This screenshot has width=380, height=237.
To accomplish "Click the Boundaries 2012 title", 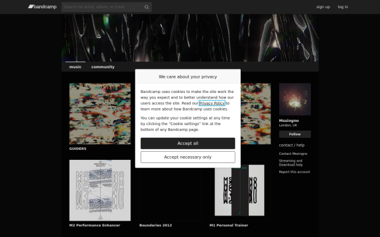I will (156, 225).
